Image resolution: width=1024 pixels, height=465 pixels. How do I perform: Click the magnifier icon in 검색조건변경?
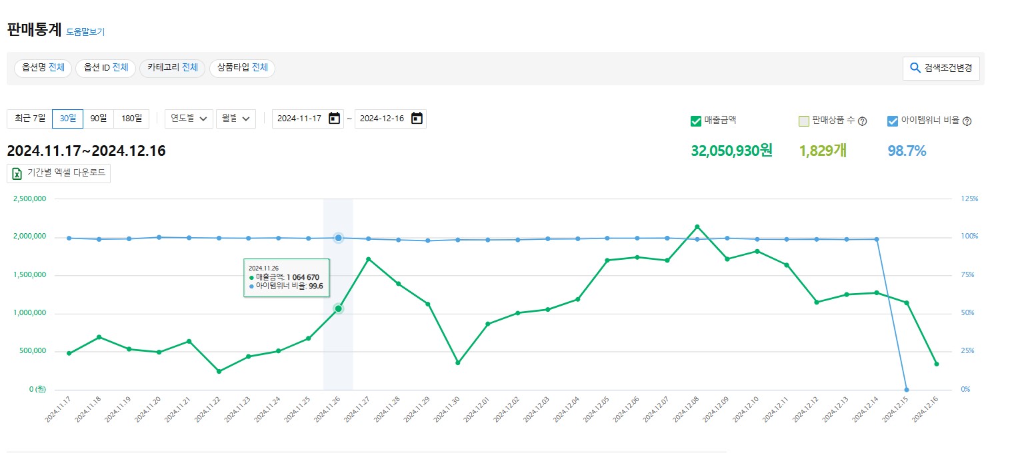[915, 67]
